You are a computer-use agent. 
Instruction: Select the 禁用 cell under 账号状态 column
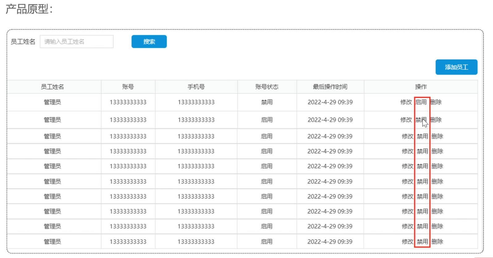(267, 102)
